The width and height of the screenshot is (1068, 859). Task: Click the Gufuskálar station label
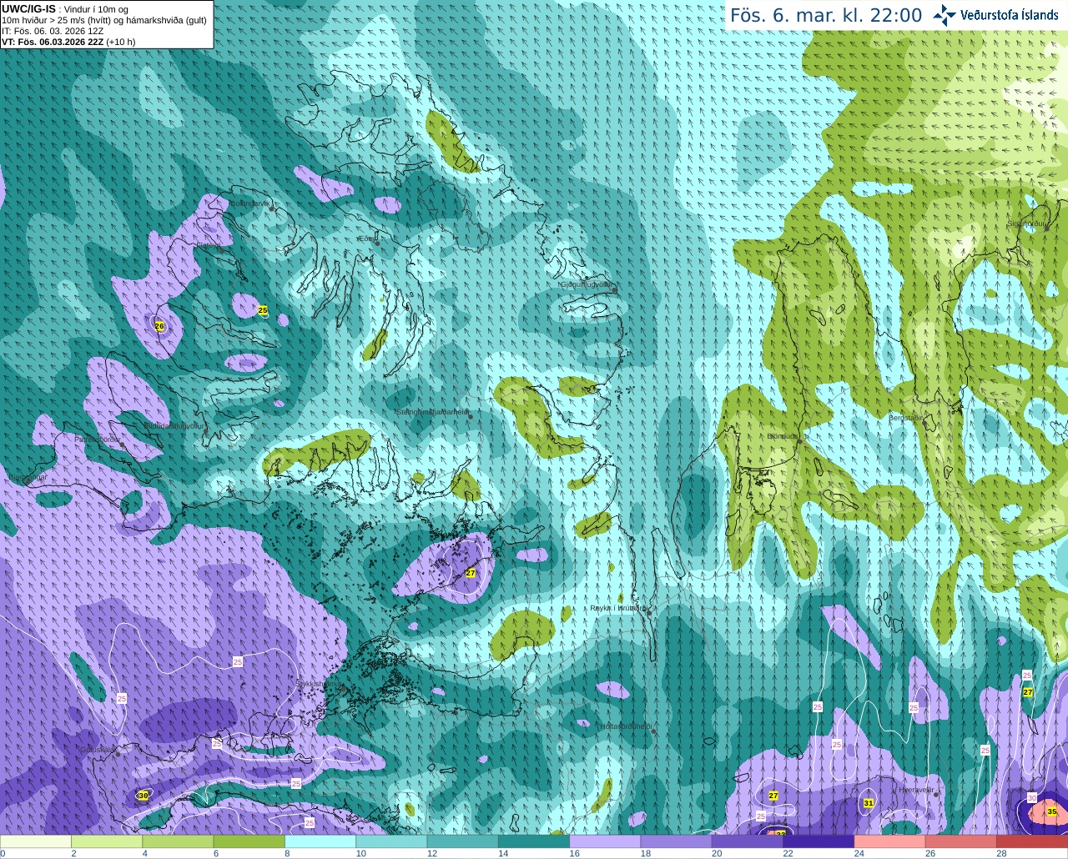pos(97,750)
